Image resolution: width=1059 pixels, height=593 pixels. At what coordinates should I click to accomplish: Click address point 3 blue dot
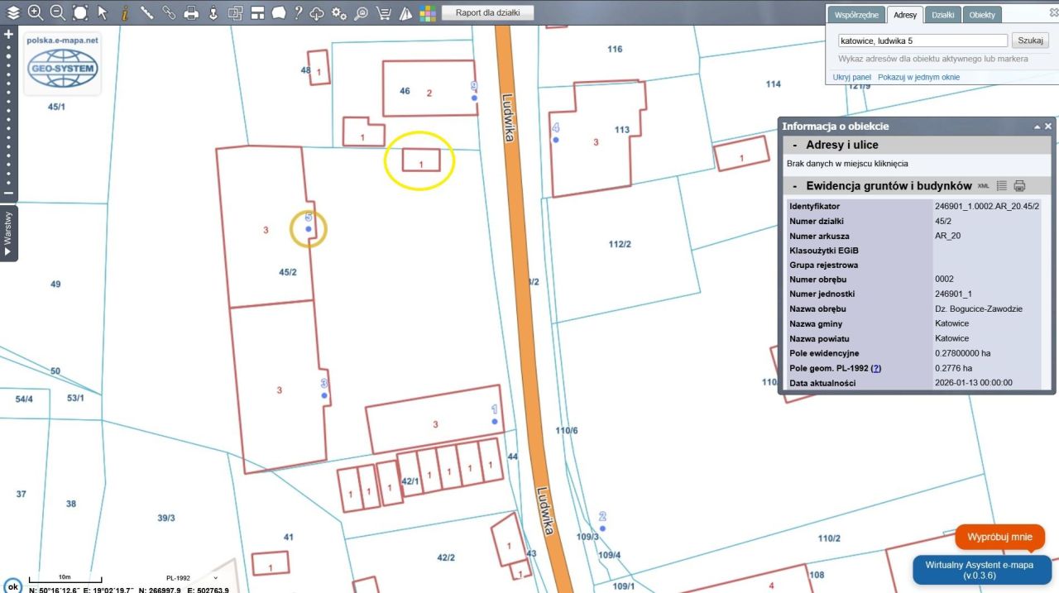tap(324, 395)
